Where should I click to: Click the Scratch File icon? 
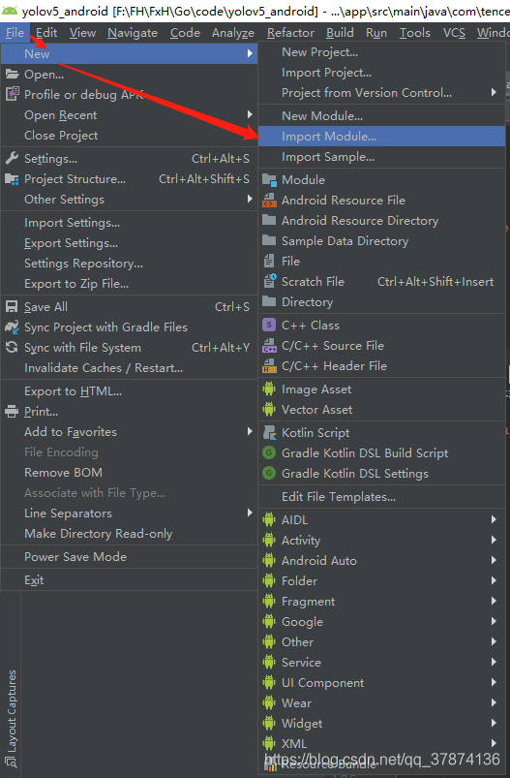pos(269,281)
